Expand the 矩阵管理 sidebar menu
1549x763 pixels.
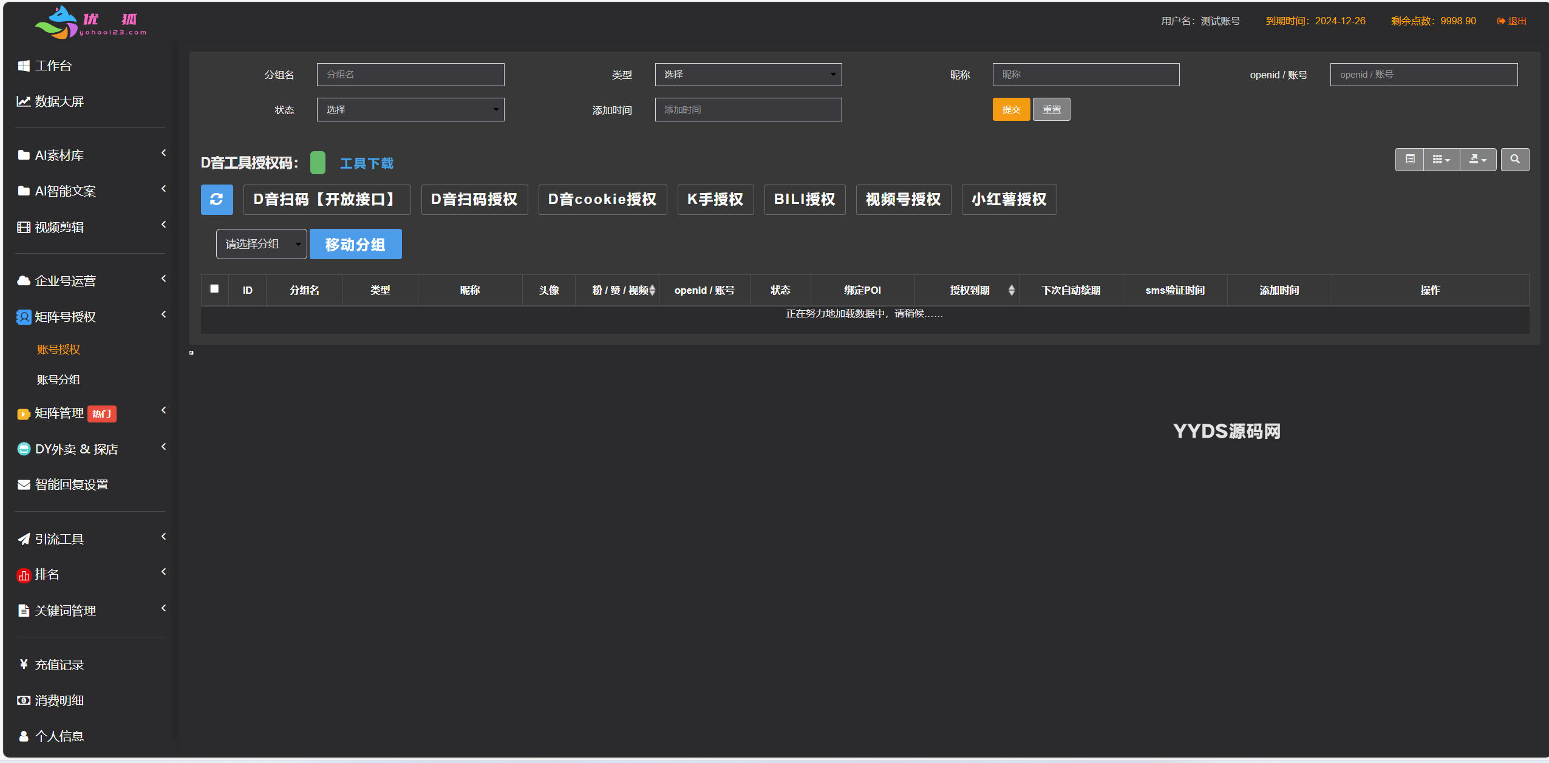click(60, 413)
